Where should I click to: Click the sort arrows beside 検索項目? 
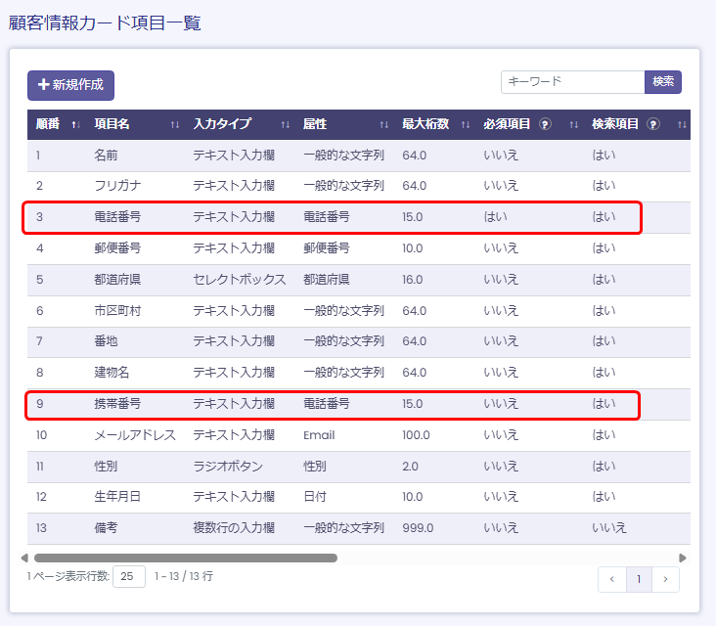tap(682, 124)
